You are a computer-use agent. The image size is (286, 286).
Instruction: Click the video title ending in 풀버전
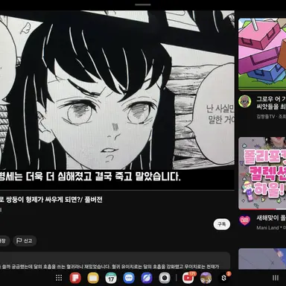click(x=51, y=200)
